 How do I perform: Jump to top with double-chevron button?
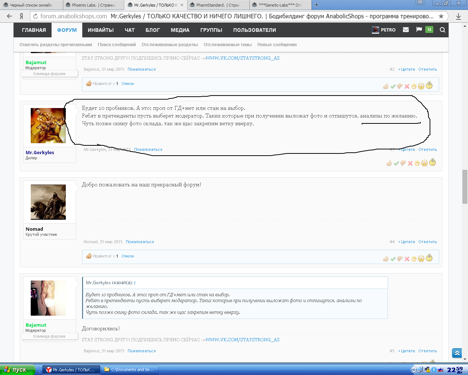pyautogui.click(x=457, y=353)
